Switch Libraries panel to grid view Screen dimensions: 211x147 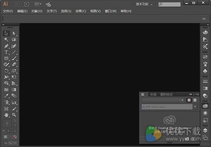point(189,100)
